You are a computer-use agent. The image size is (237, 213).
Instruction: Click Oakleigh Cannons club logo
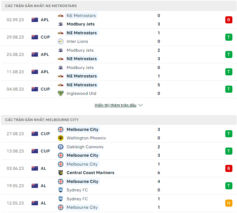61,147
